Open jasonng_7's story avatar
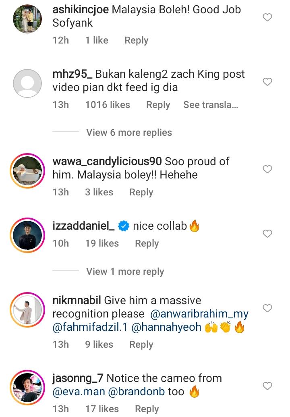290x417 pixels. coord(27,388)
